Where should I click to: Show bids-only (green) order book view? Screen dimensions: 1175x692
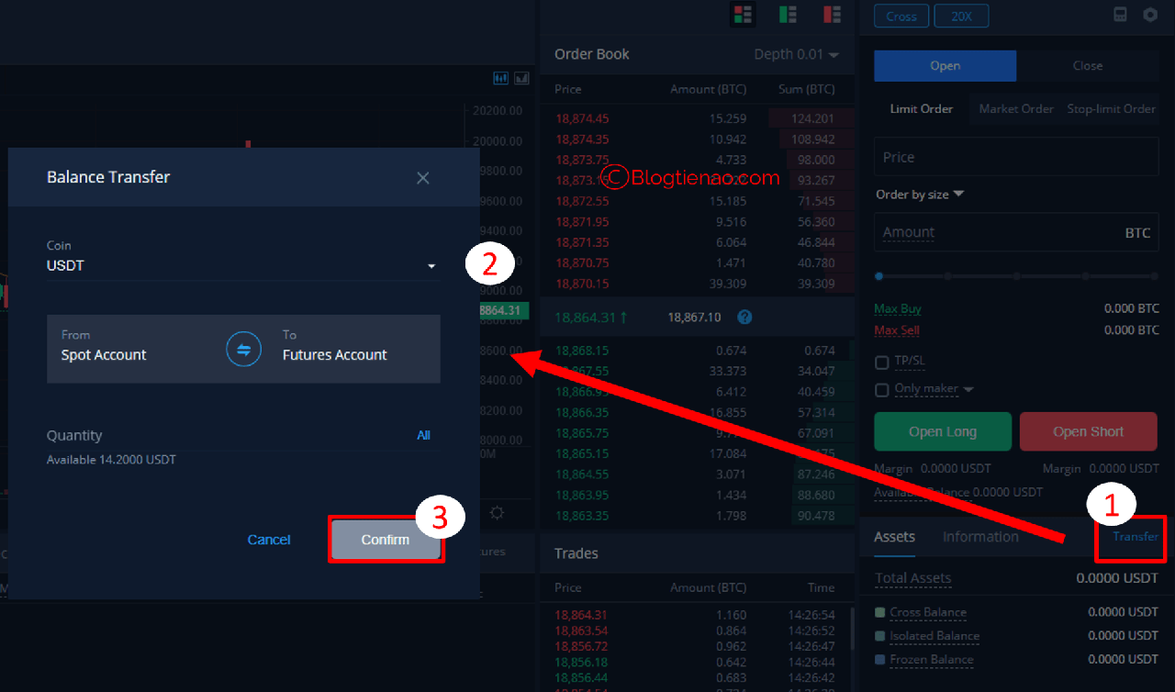(x=788, y=14)
